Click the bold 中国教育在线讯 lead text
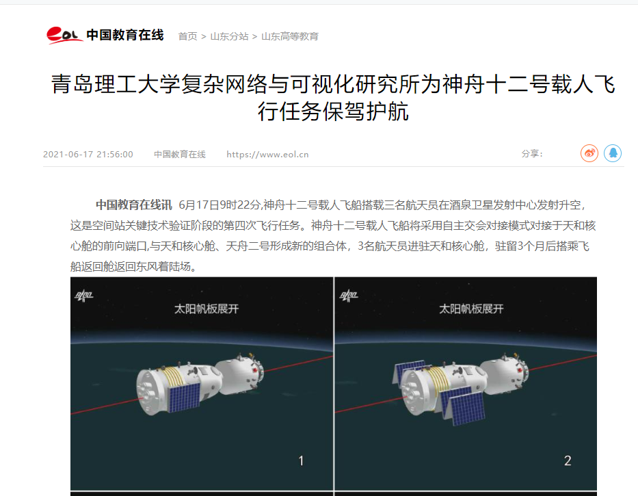This screenshot has width=638, height=496. pyautogui.click(x=134, y=205)
